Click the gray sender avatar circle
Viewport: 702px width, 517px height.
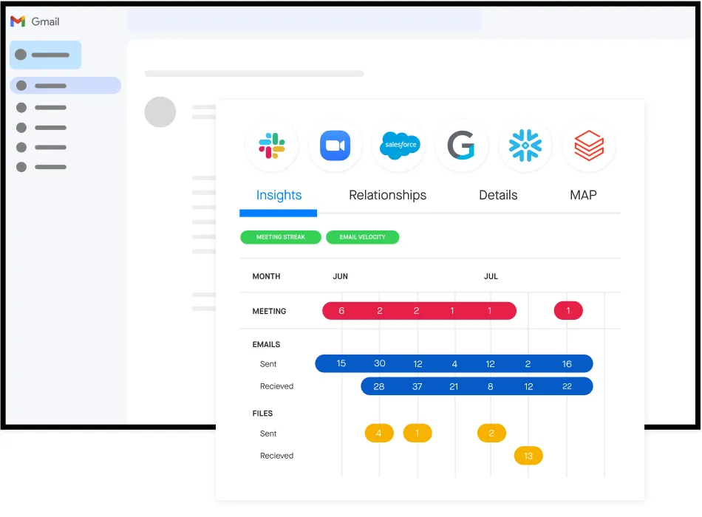(160, 112)
